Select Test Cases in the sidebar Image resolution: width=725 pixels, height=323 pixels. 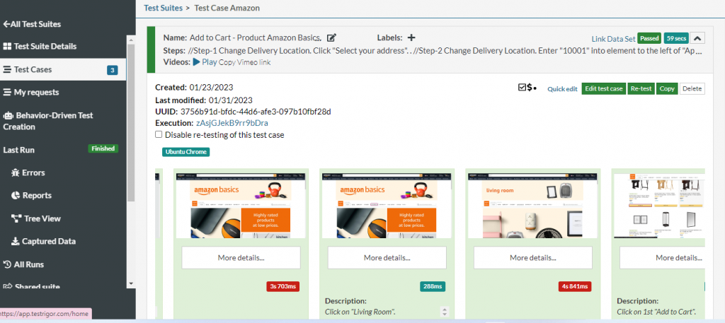coord(33,69)
